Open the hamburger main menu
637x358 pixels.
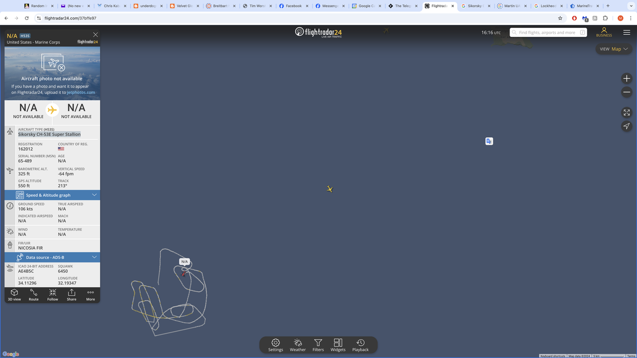627,32
